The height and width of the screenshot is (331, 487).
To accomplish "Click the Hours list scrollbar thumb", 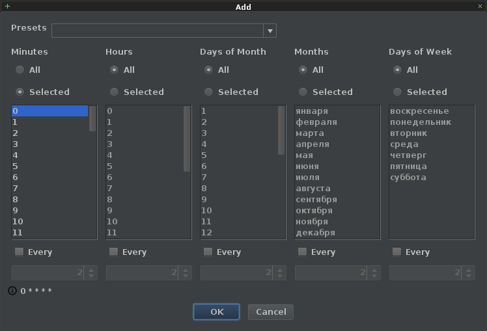I will click(x=187, y=139).
